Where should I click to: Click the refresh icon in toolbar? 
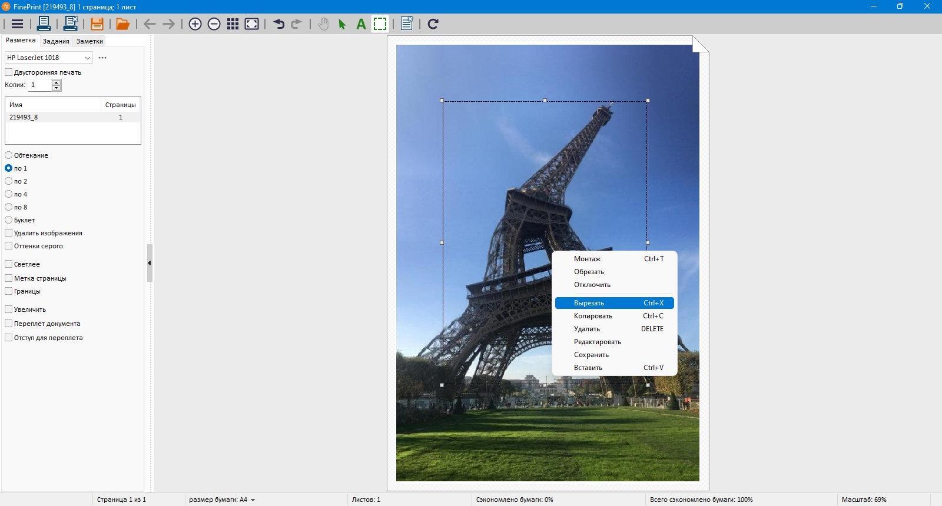pyautogui.click(x=433, y=24)
